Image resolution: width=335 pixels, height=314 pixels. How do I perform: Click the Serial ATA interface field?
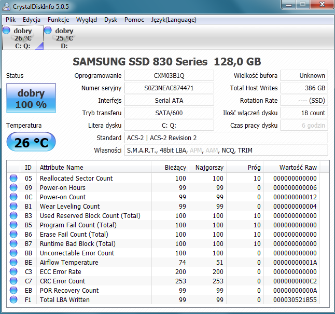tap(169, 100)
